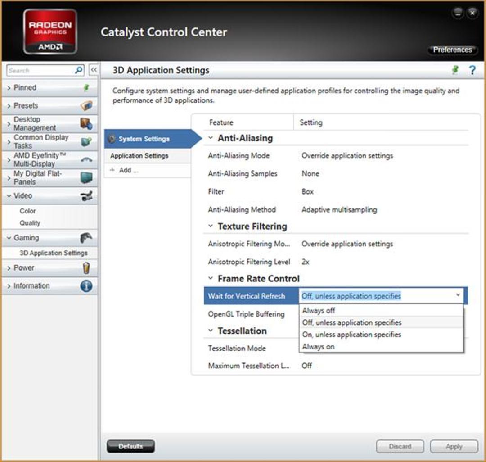Viewport: 486px width, 462px height.
Task: Click the Apply button
Action: click(x=454, y=446)
